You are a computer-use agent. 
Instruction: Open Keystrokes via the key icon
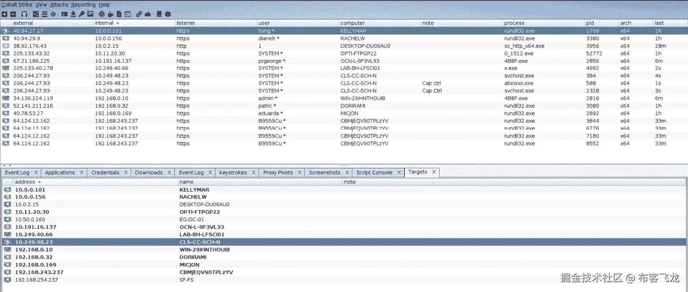click(x=82, y=14)
